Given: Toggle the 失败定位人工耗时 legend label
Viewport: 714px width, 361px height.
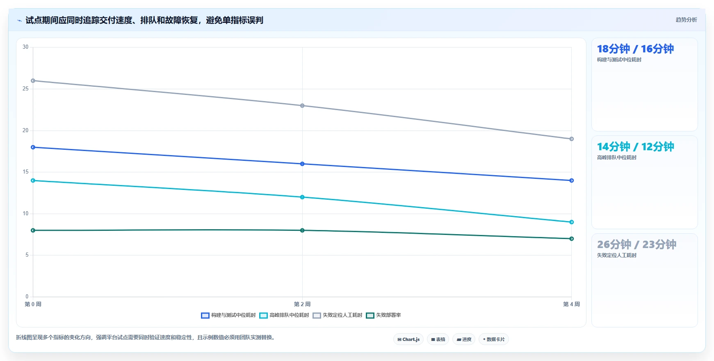Looking at the screenshot, I should coord(342,315).
